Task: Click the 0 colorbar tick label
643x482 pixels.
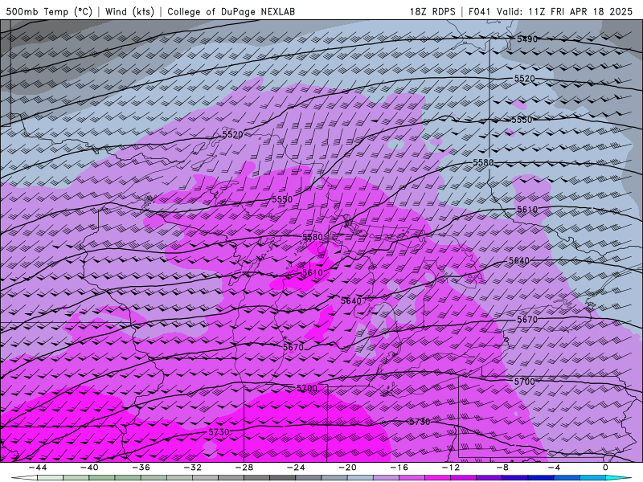Action: (605, 468)
